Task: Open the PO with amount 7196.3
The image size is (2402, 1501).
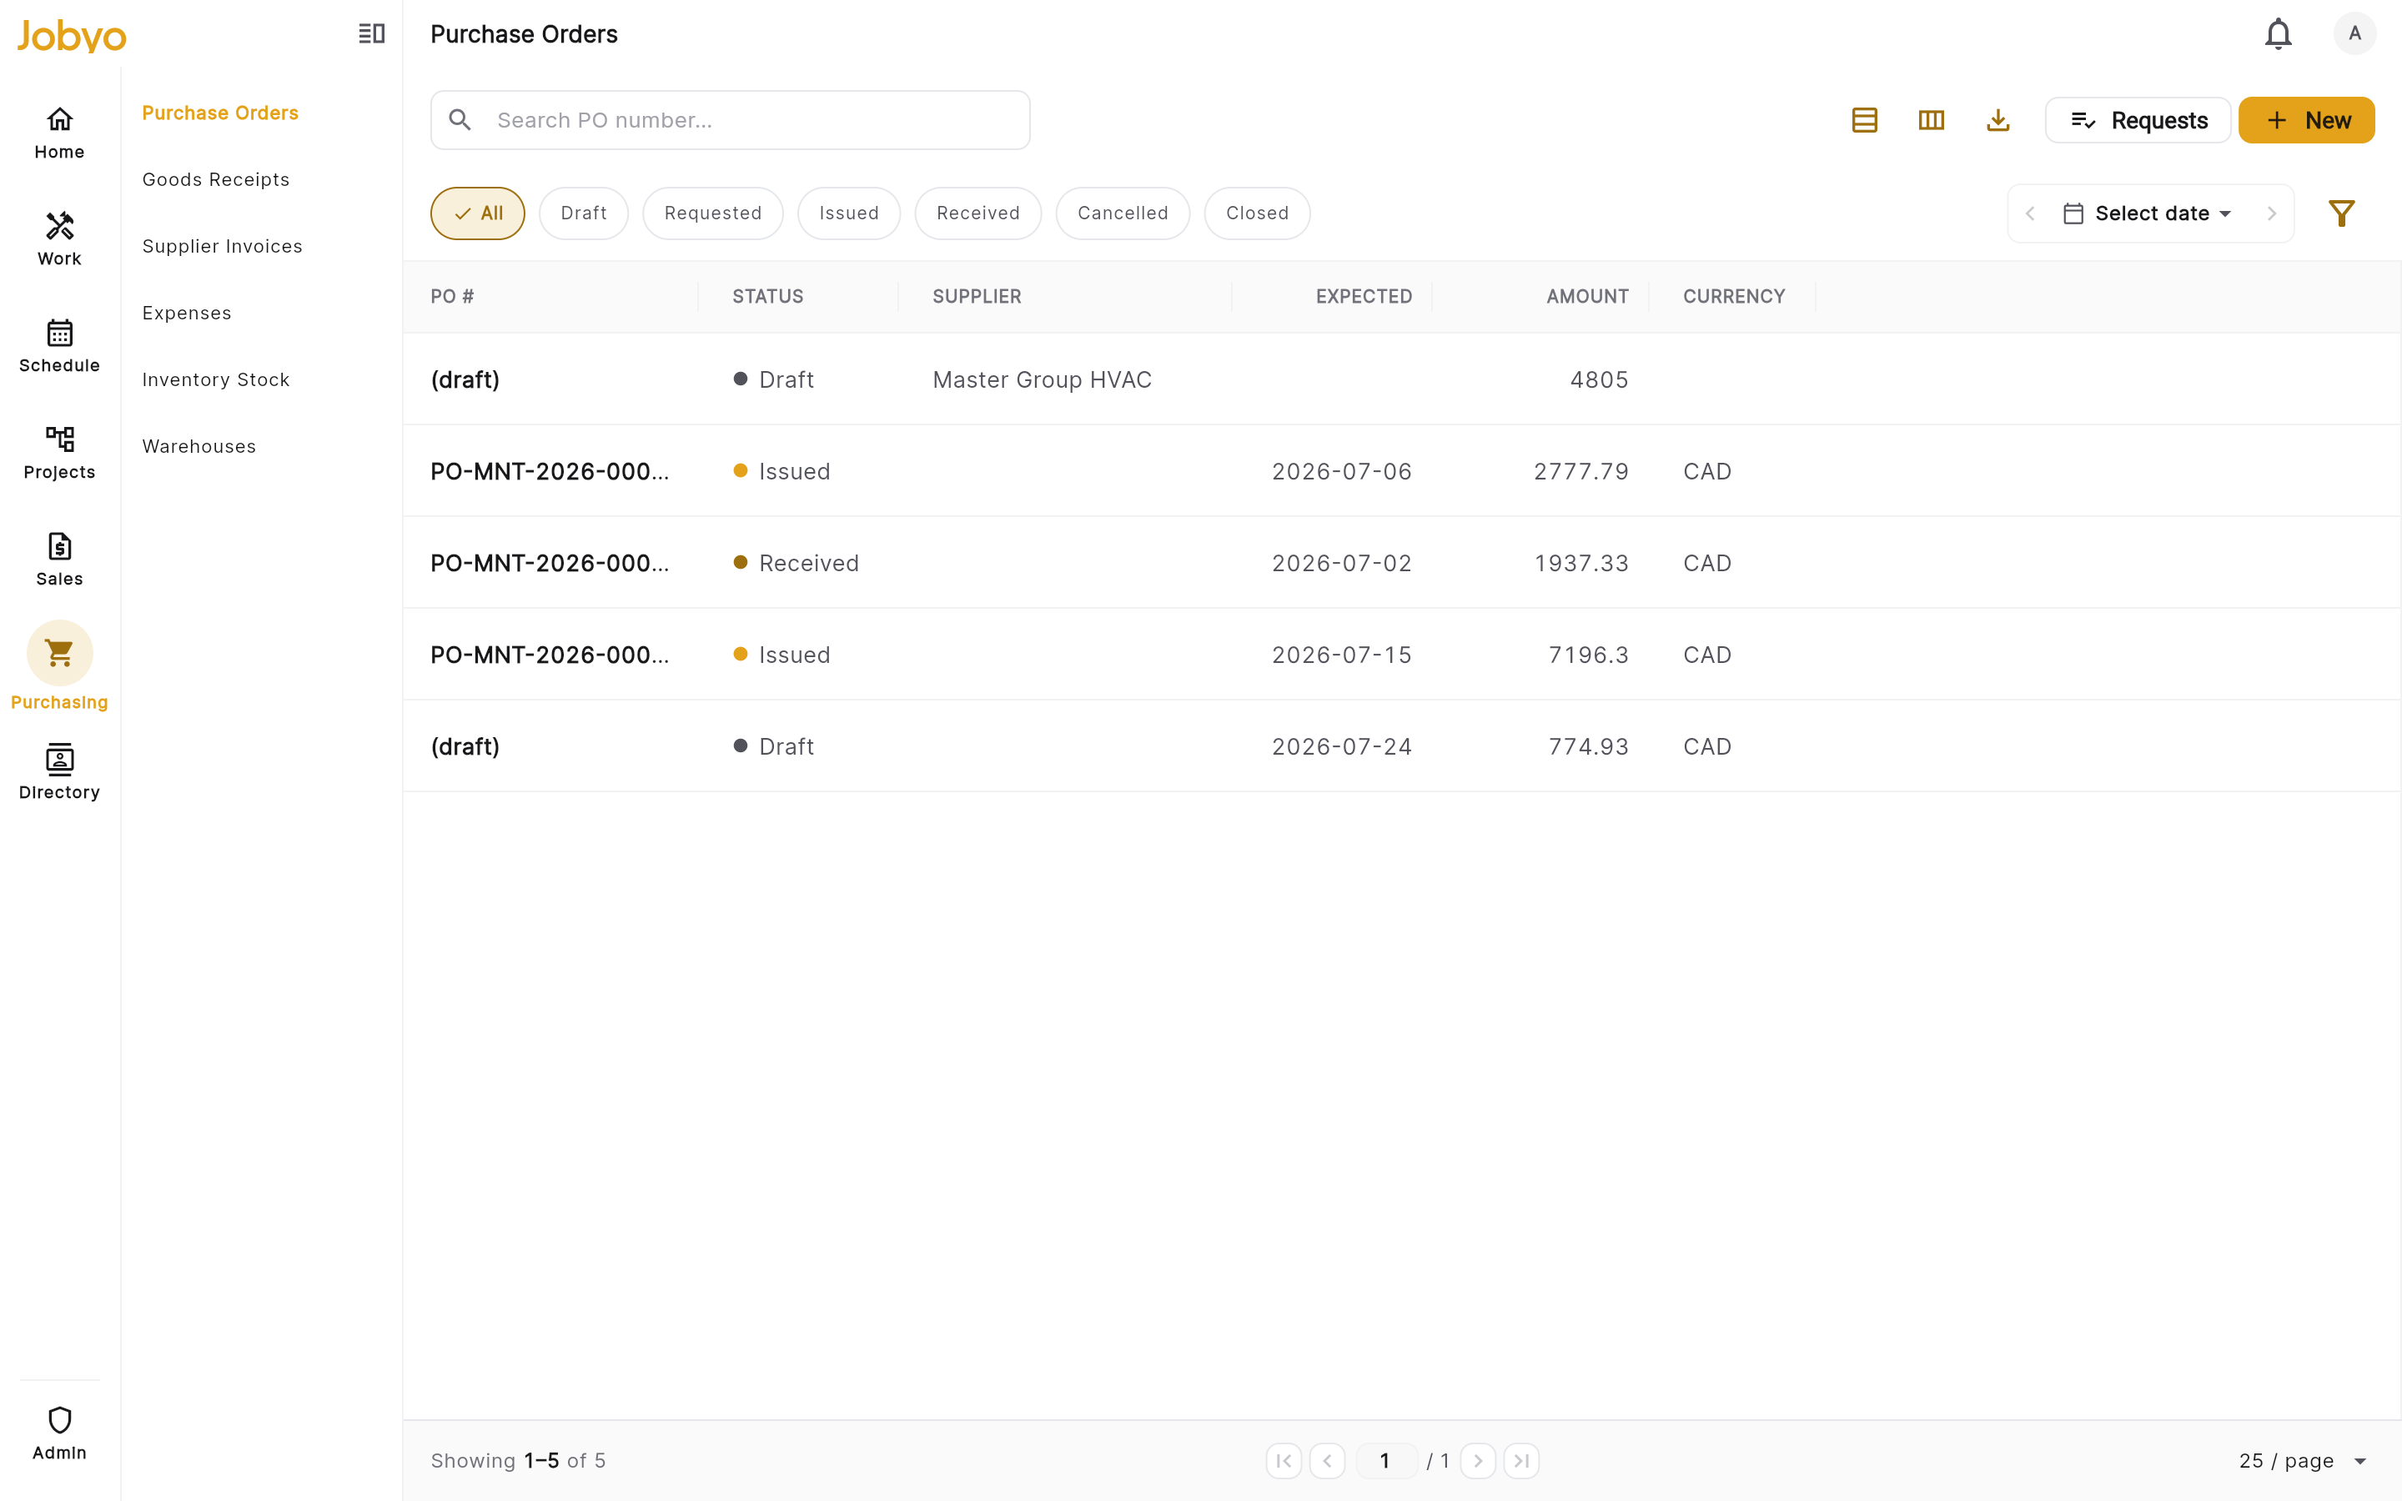Action: click(x=1401, y=655)
